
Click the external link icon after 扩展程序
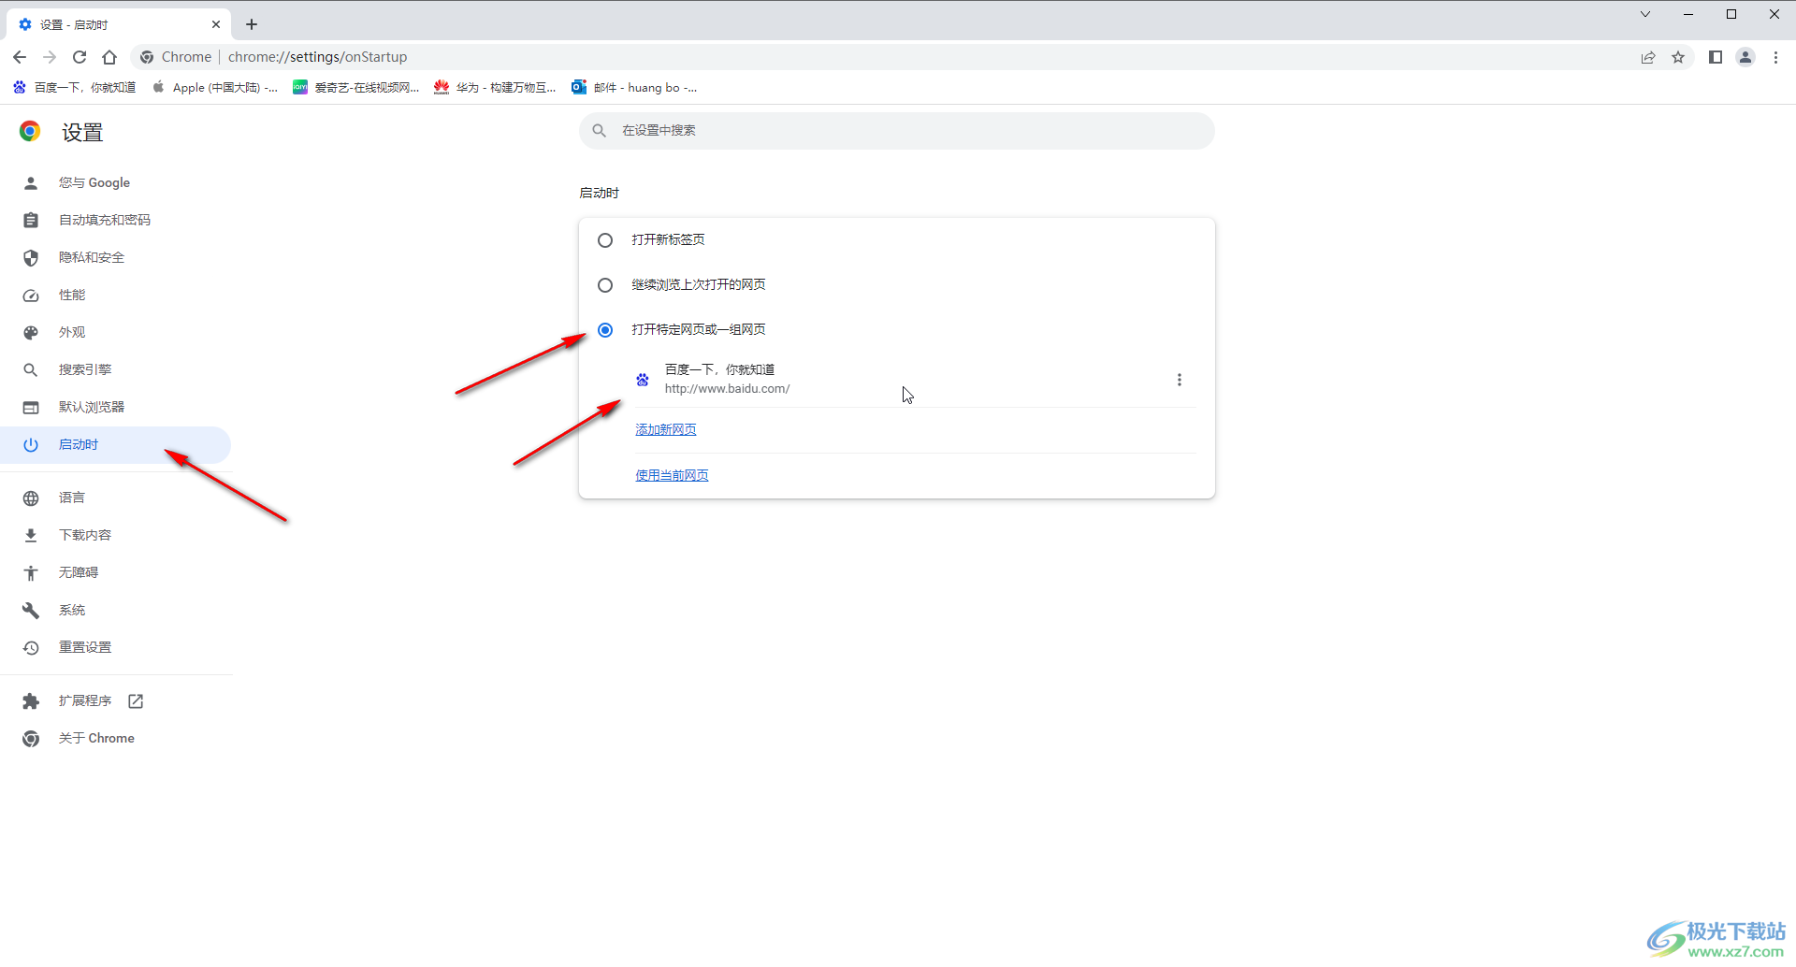click(136, 701)
